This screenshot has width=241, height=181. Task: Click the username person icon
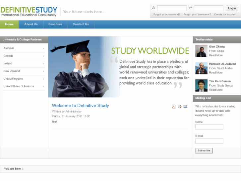tap(153, 8)
